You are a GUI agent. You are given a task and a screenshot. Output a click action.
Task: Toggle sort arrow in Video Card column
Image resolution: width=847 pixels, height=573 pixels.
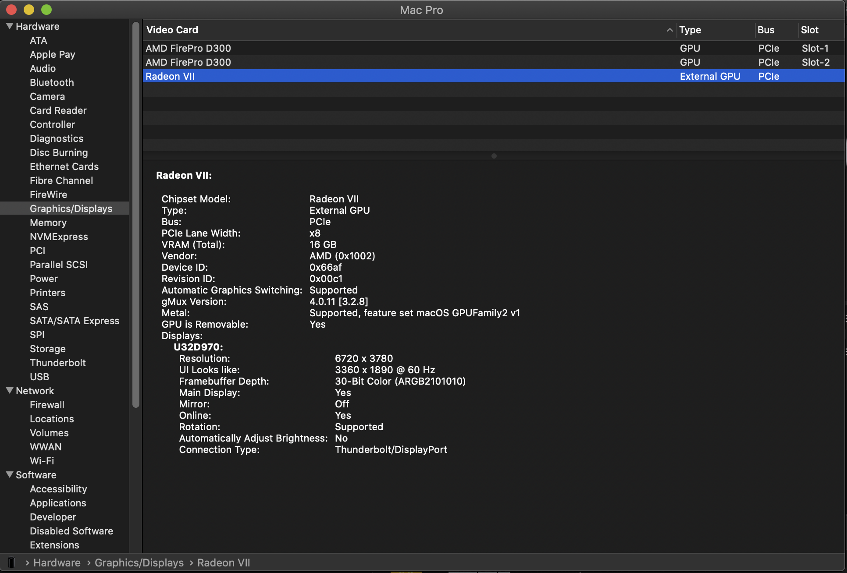click(x=669, y=30)
